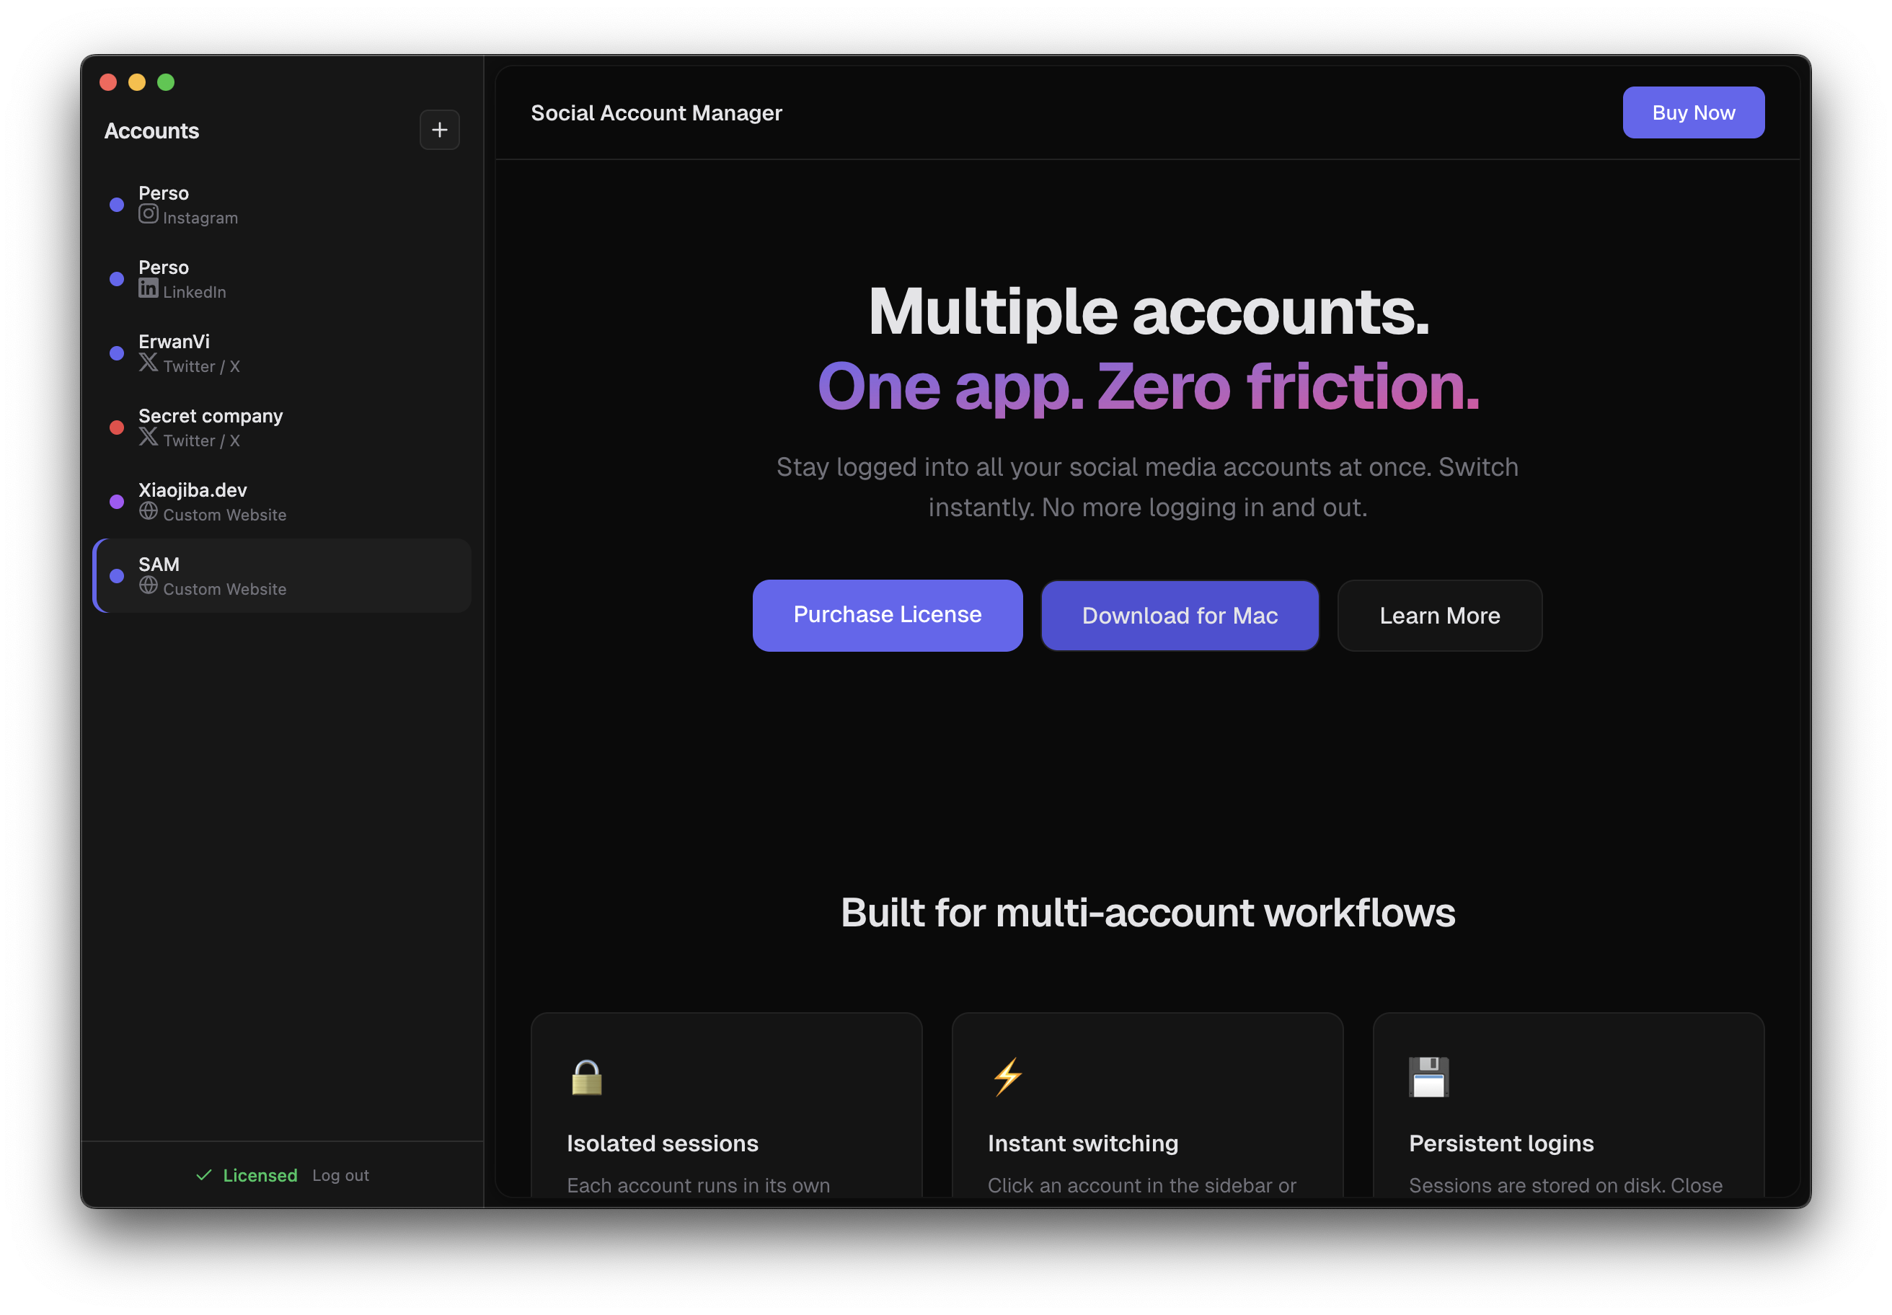Log out of the license
Viewport: 1892px width, 1315px height.
(x=340, y=1175)
